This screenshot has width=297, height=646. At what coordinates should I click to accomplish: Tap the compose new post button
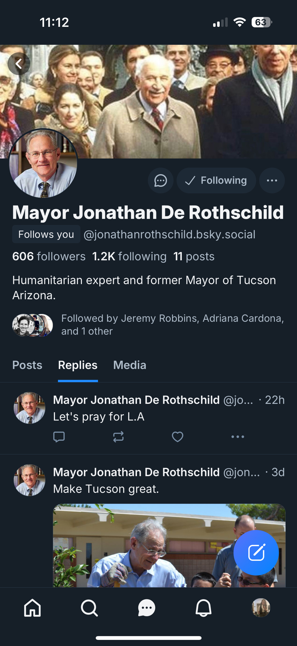(x=256, y=552)
